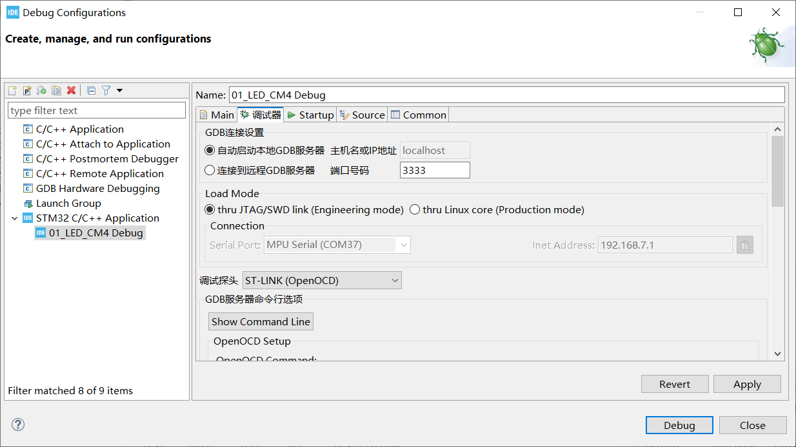Switch to the Startup tab
Viewport: 796px width, 447px height.
click(x=310, y=115)
